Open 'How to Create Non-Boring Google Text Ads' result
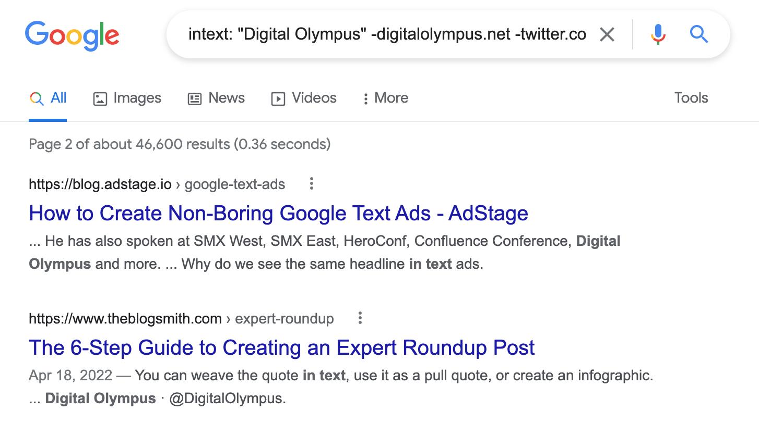 pyautogui.click(x=278, y=213)
